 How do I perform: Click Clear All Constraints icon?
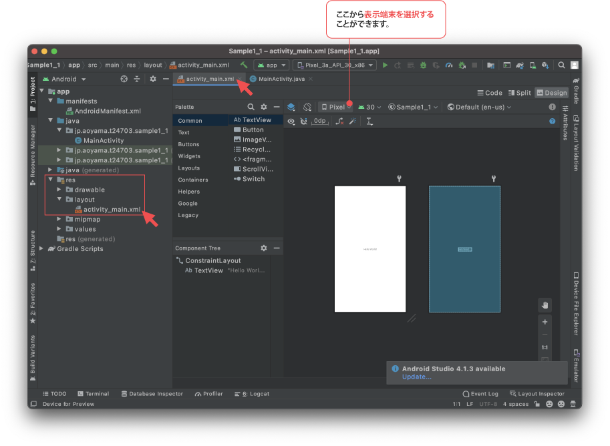click(339, 122)
